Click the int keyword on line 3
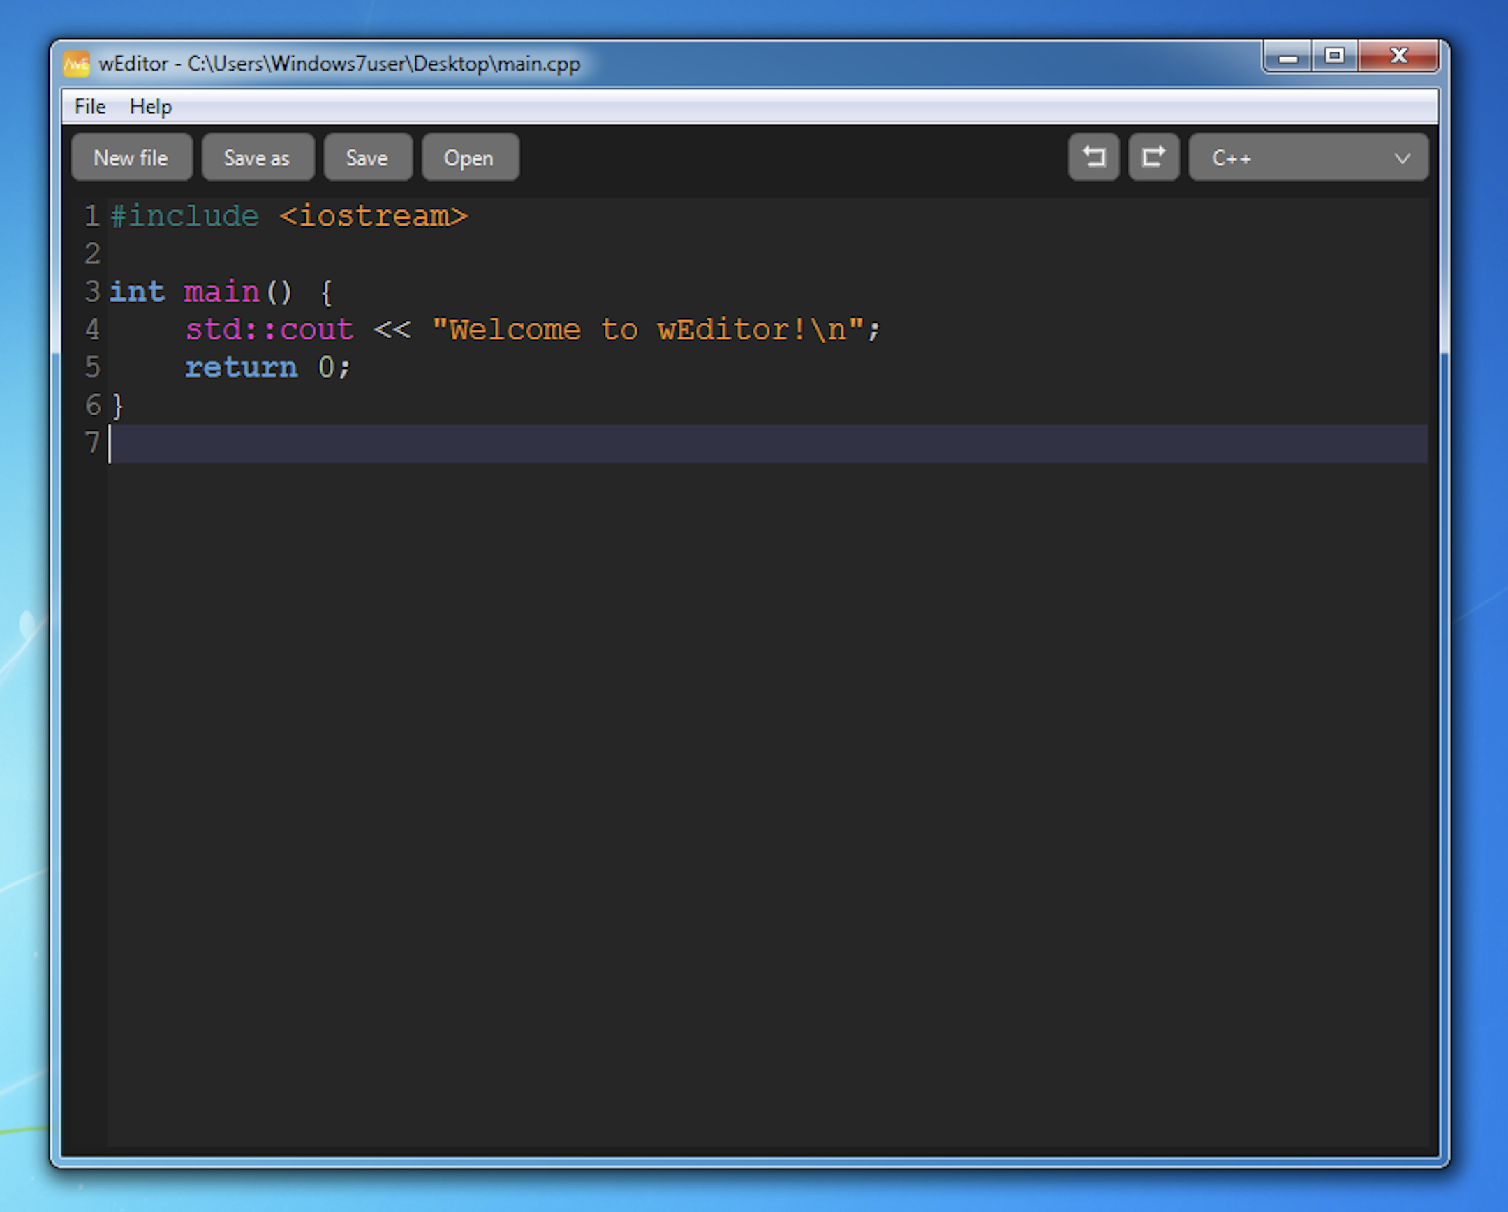This screenshot has height=1212, width=1508. tap(137, 291)
